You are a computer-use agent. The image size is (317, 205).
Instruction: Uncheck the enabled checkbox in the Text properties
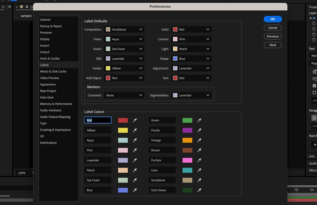point(314,86)
